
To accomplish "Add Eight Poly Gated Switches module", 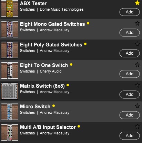I will point(130,53).
